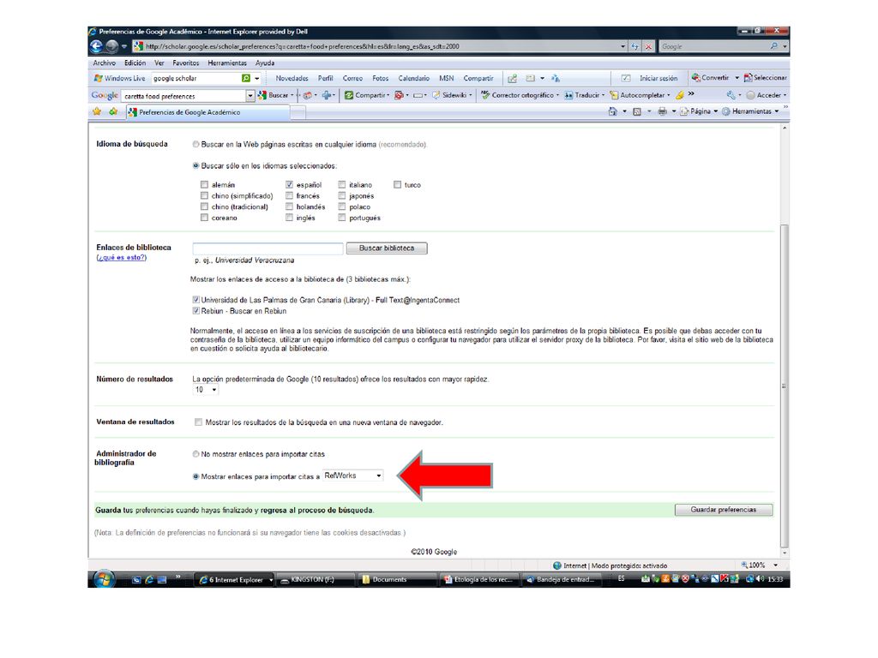Stop loading with the red X icon
This screenshot has width=878, height=658.
pyautogui.click(x=648, y=46)
